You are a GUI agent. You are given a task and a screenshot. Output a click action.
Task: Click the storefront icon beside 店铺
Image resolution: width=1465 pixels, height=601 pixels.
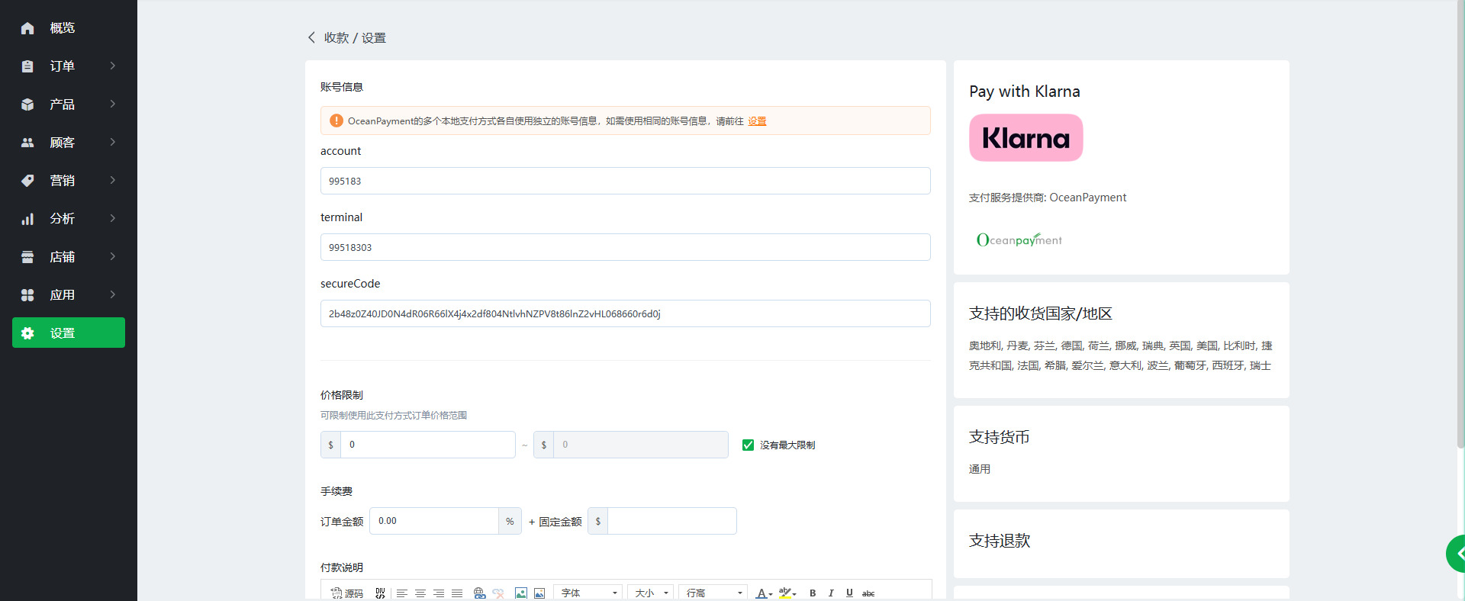[x=27, y=257]
